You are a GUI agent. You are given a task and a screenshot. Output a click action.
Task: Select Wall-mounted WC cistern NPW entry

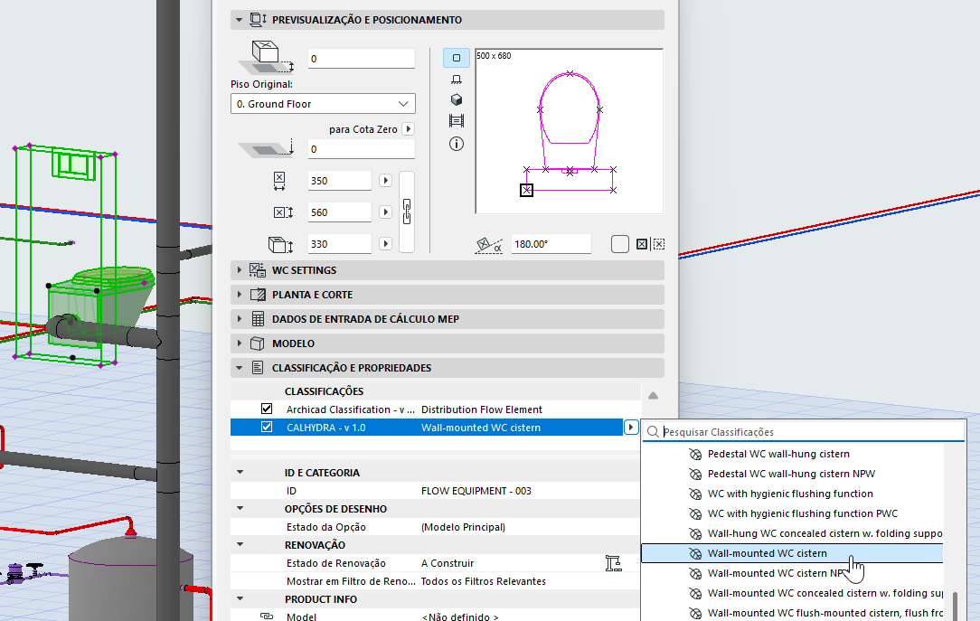[791, 573]
